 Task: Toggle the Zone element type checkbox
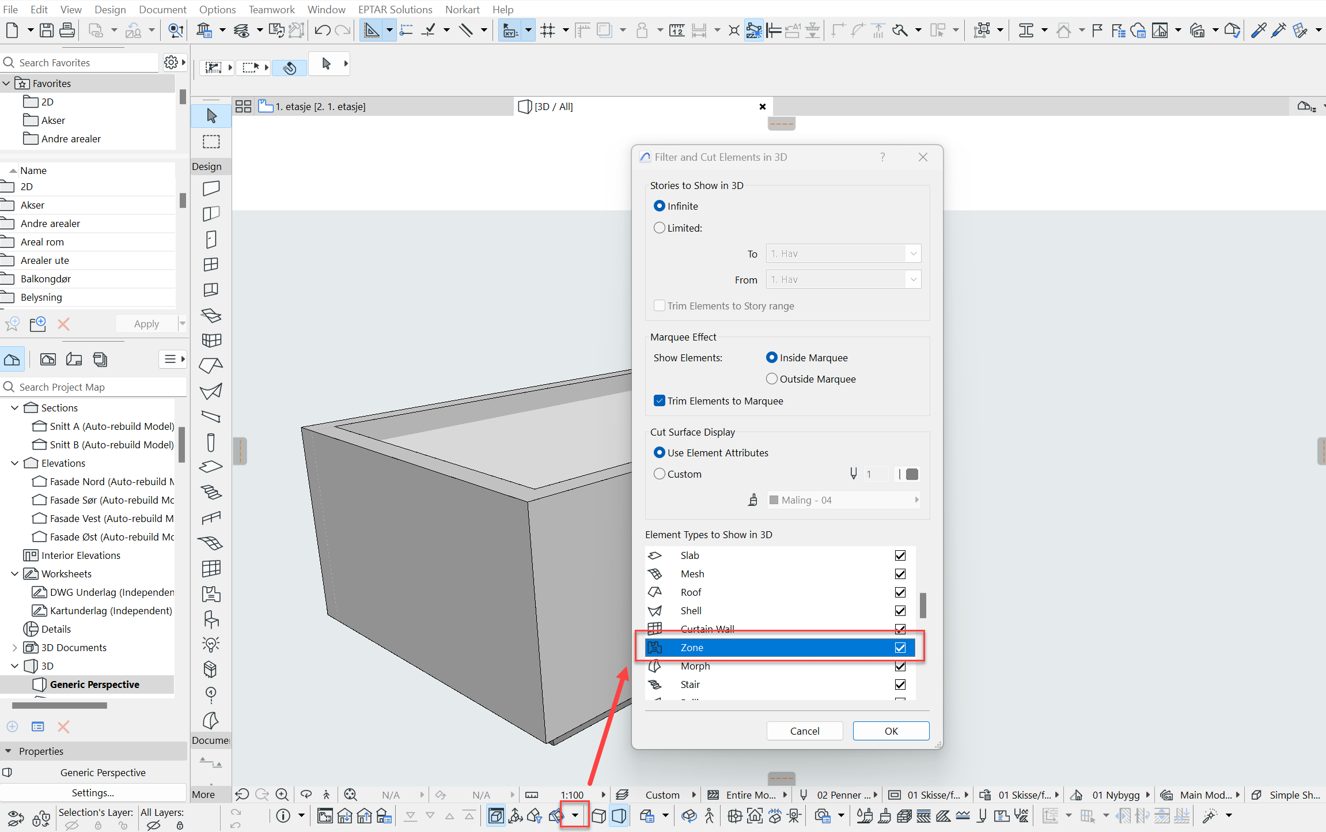900,648
